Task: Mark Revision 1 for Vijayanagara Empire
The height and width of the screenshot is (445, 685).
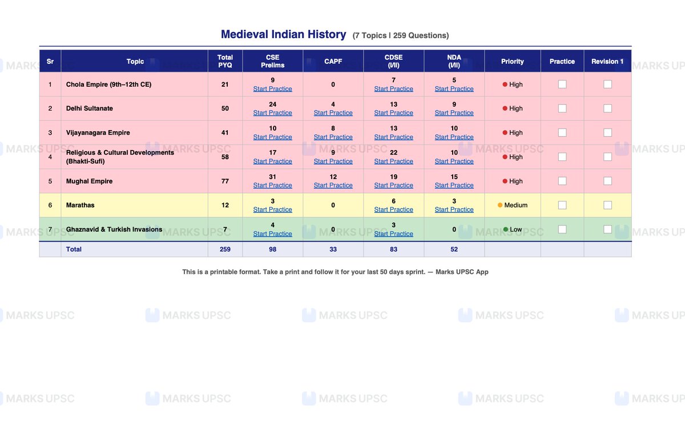Action: (608, 132)
